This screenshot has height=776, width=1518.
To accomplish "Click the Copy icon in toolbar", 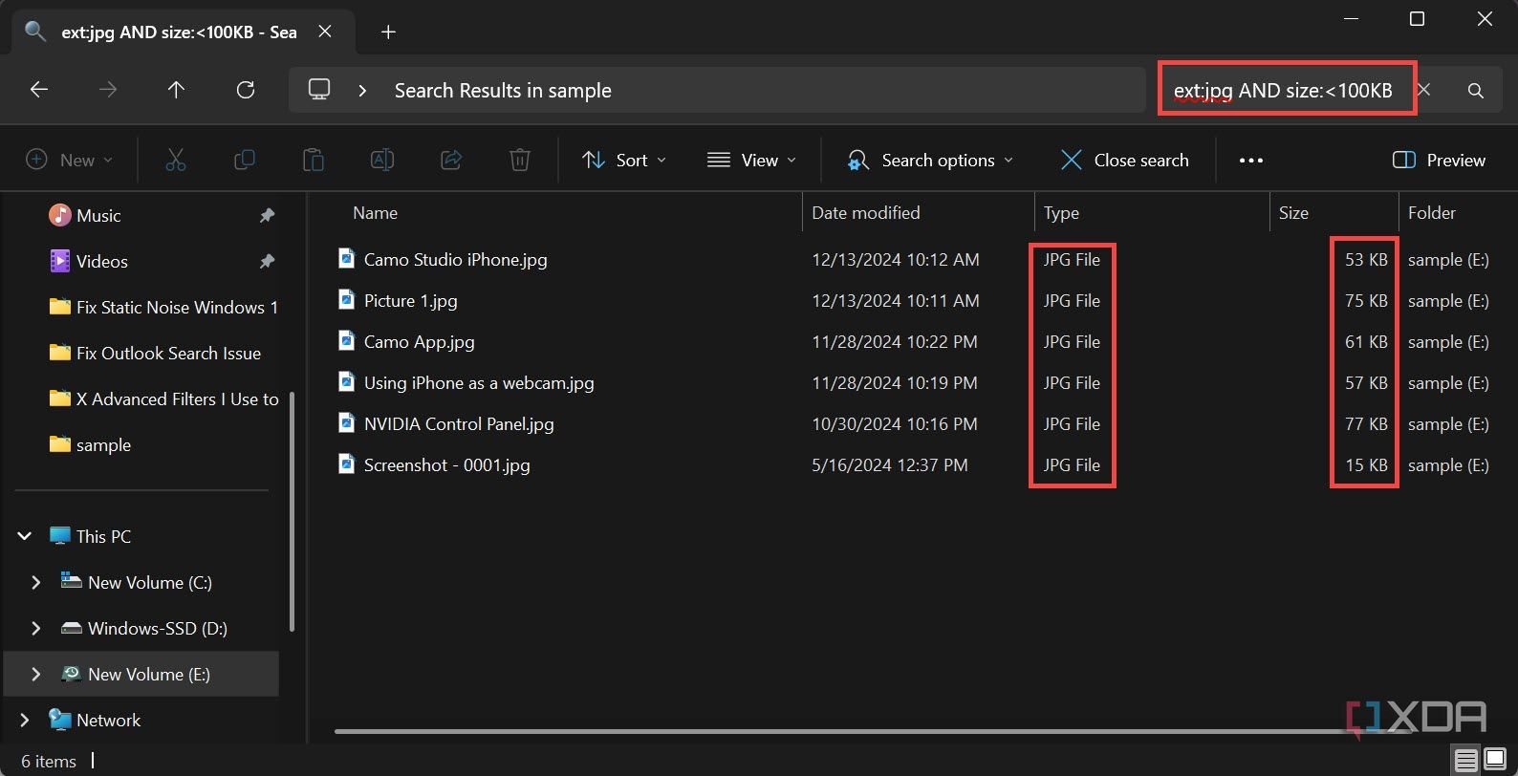I will pos(245,160).
